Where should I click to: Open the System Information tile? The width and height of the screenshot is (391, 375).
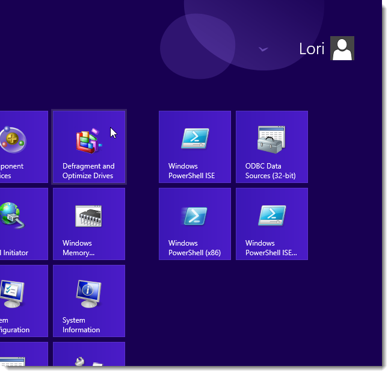click(x=89, y=301)
